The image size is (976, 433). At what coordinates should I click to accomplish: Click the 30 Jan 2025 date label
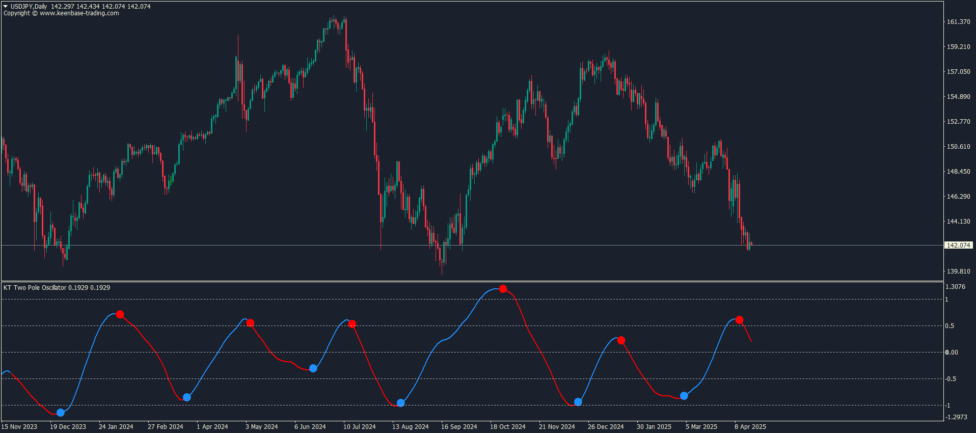654,427
